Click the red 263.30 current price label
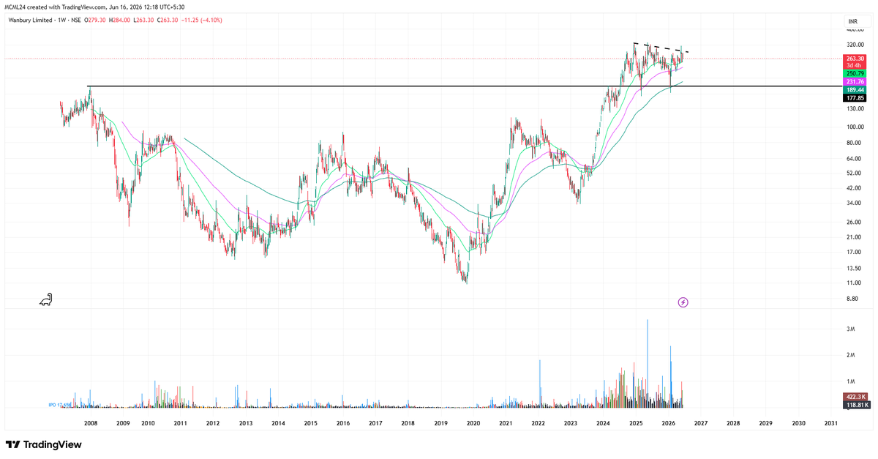This screenshot has height=459, width=878. tap(855, 59)
